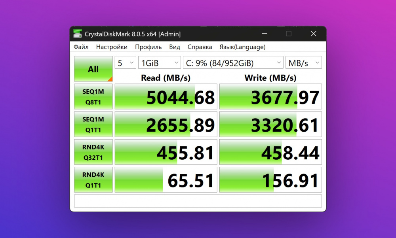Image resolution: width=396 pixels, height=238 pixels.
Task: Open the Язык(Language) menu
Action: tap(242, 47)
